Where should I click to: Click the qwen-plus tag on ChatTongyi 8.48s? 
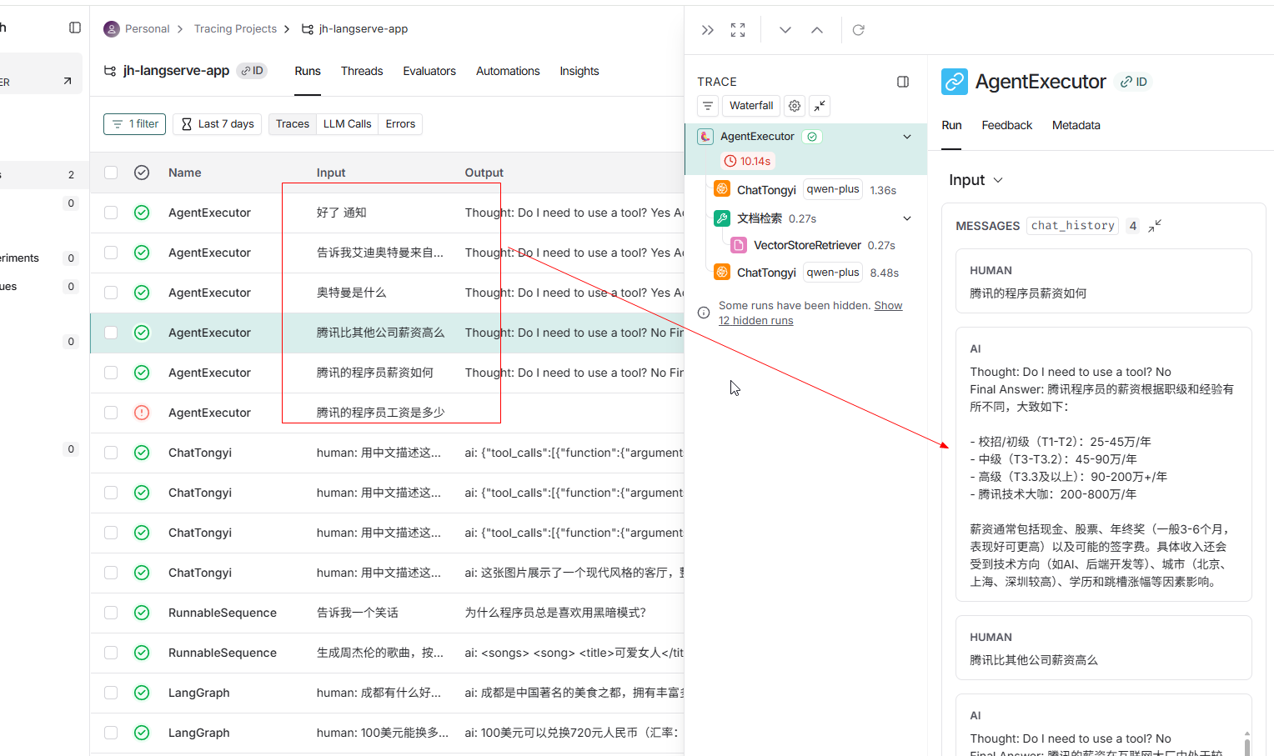(833, 273)
